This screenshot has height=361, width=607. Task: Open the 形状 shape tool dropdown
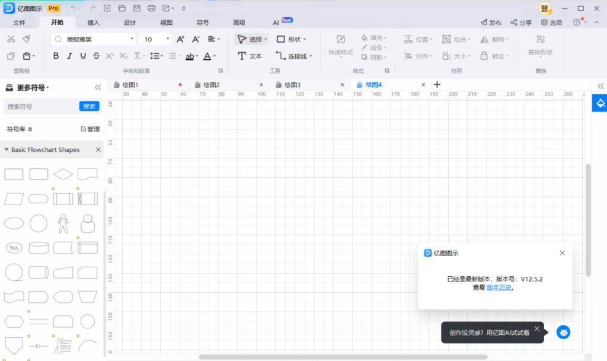(291, 39)
